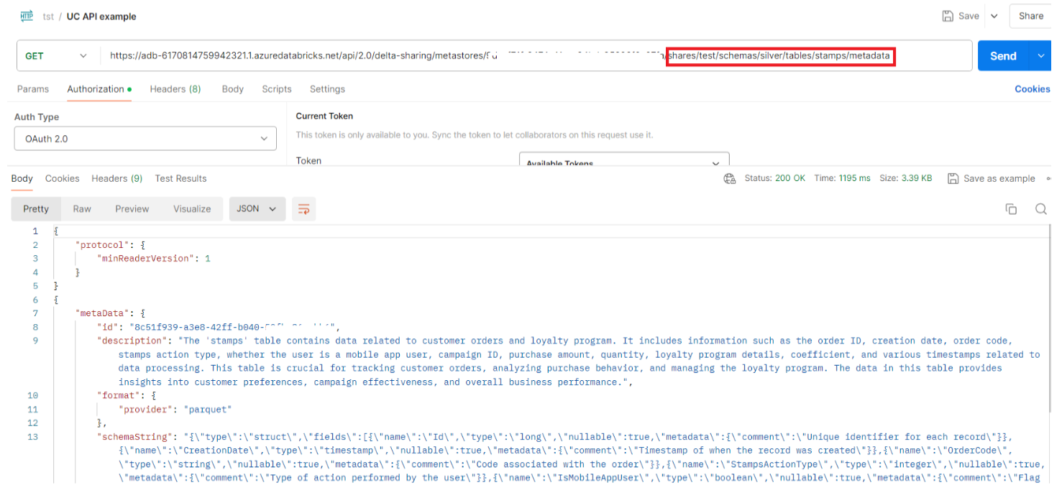
Task: Switch to the Raw view
Action: (82, 209)
